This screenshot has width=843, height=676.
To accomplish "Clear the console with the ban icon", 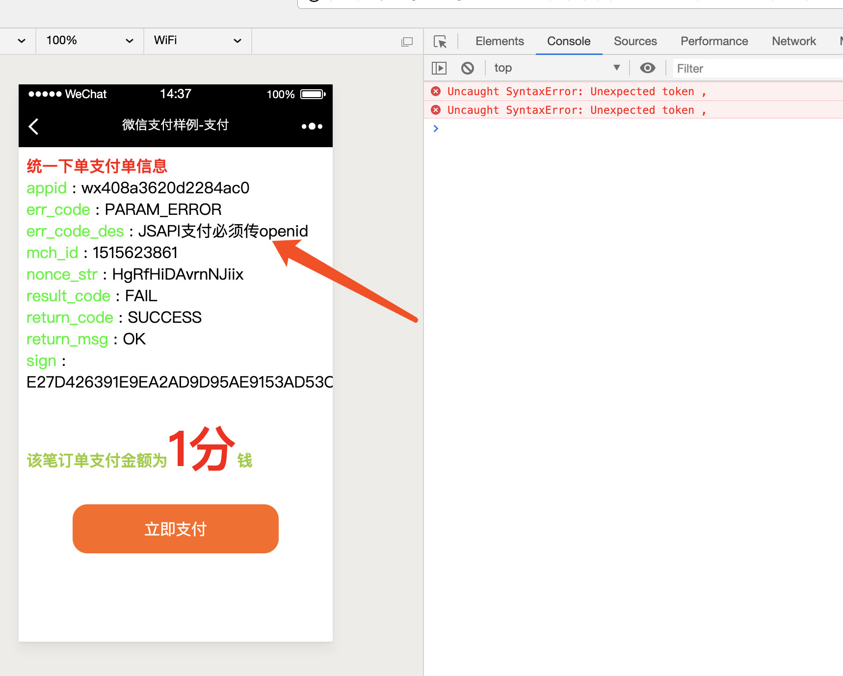I will (468, 68).
